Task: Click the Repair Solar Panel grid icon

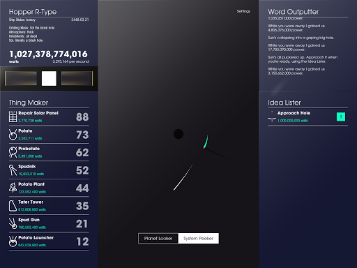Action: (13, 117)
